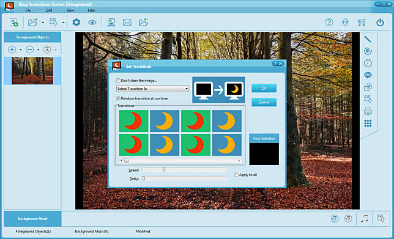Viewport: 394px width, 239px height.
Task: Click the Foreground Objects(1) status bar text
Action: 33,231
